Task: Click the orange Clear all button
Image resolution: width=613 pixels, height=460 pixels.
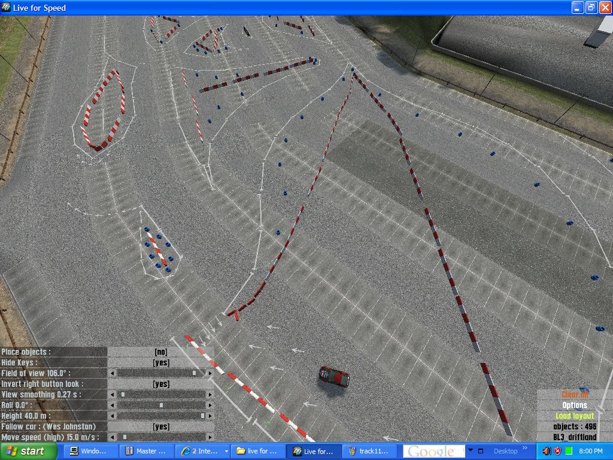Action: tap(575, 395)
